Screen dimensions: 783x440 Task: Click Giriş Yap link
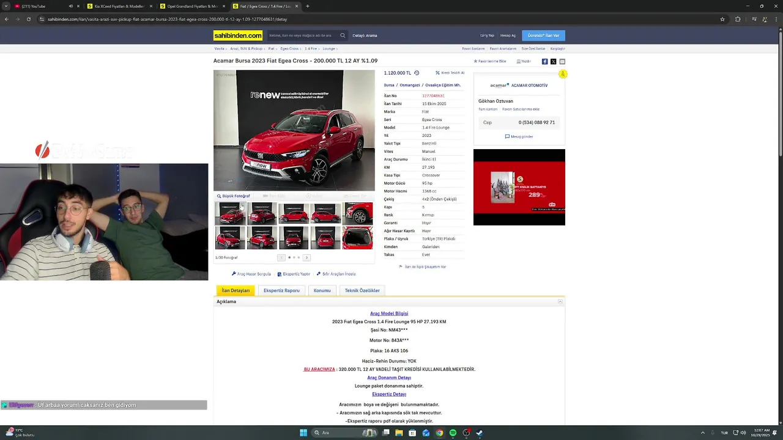click(x=487, y=35)
